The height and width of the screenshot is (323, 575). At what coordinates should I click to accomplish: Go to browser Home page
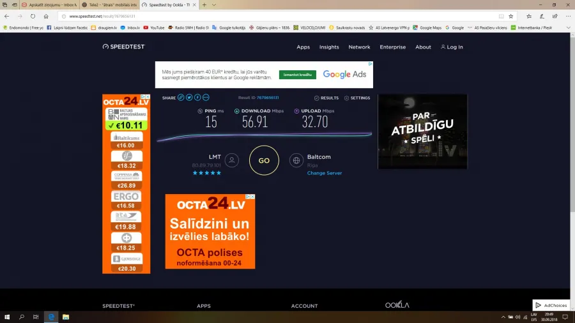(46, 16)
